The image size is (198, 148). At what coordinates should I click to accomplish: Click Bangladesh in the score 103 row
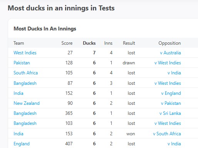tap(25, 123)
